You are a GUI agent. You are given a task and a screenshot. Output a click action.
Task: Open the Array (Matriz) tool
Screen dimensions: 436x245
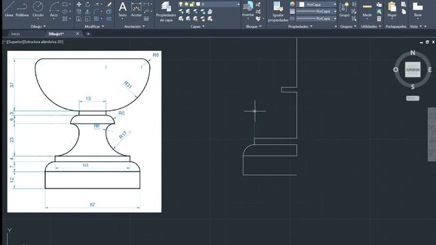pos(96,19)
